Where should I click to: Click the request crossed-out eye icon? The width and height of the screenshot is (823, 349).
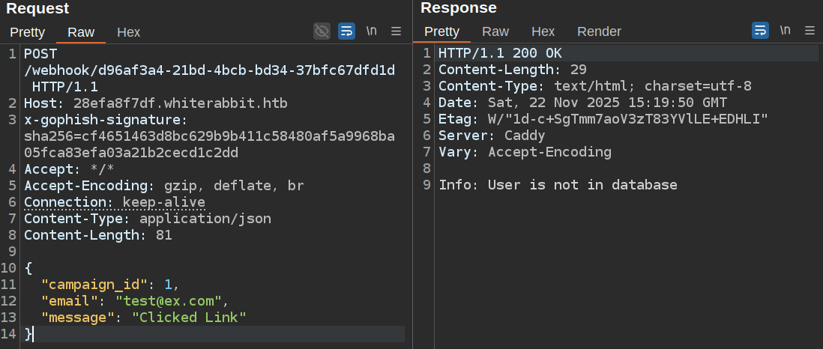[x=322, y=31]
